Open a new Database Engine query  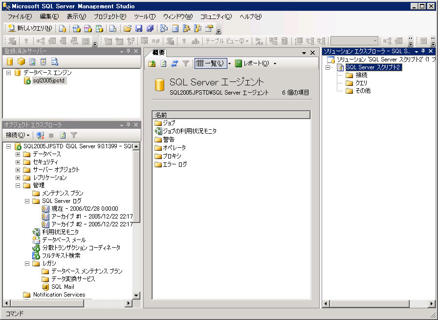coord(63,28)
